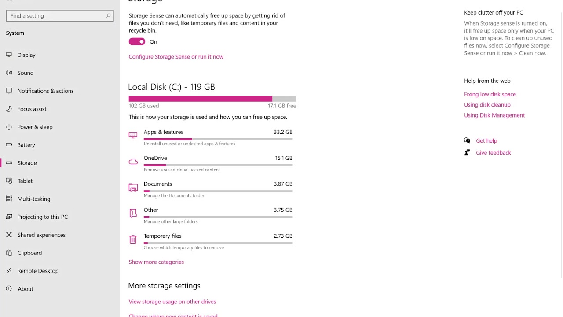
Task: Open the Fixing low disk space link
Action: [x=490, y=94]
